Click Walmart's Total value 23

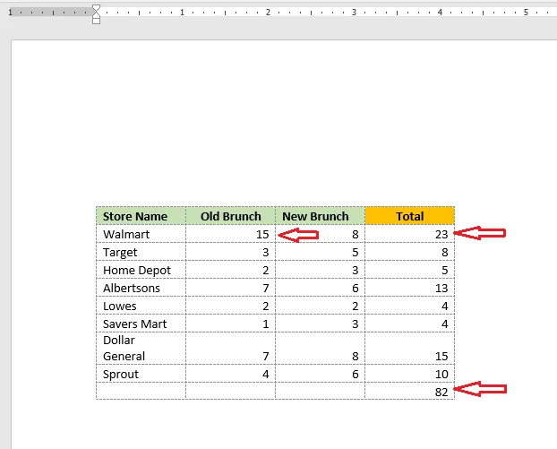coord(441,234)
